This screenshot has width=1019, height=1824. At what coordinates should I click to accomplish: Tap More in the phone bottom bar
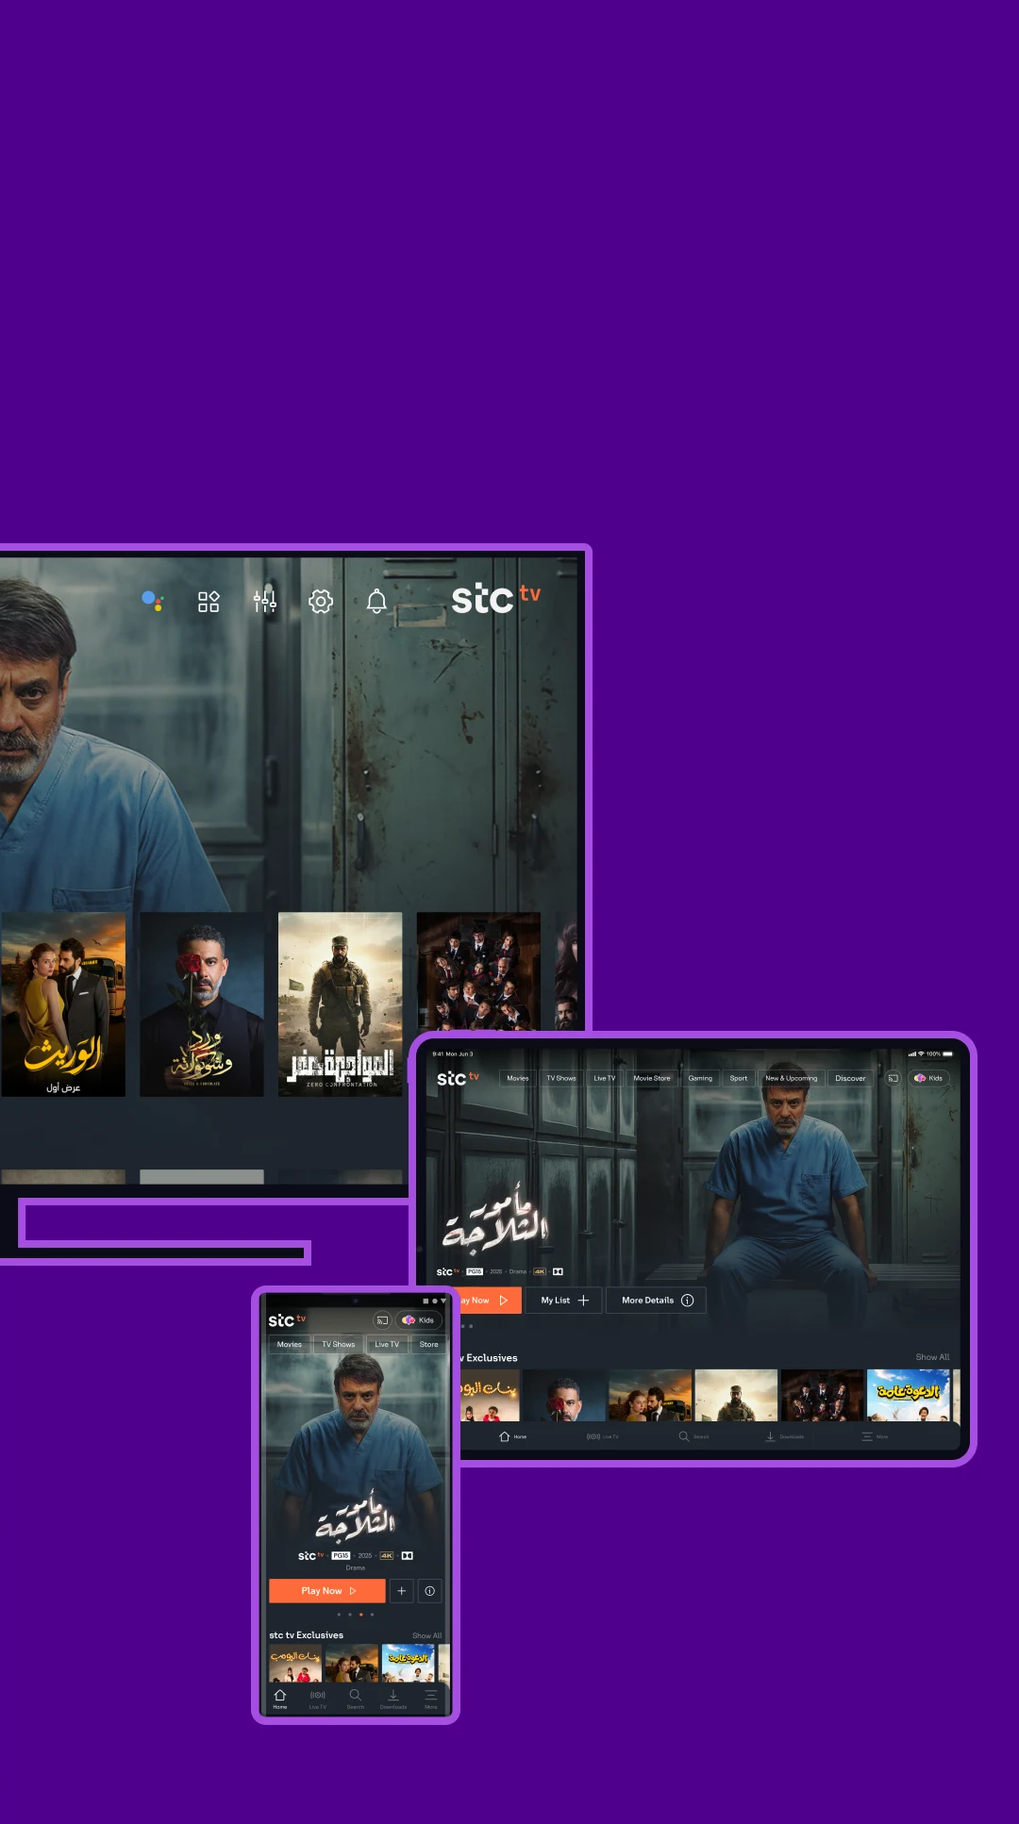pos(431,1700)
